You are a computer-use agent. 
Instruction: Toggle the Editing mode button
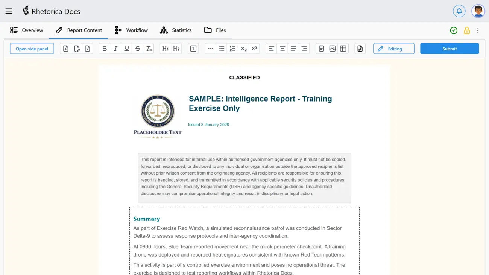click(x=393, y=48)
